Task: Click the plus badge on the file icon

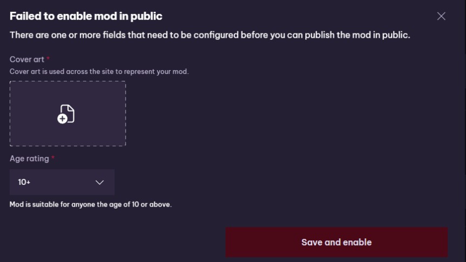Action: click(63, 119)
